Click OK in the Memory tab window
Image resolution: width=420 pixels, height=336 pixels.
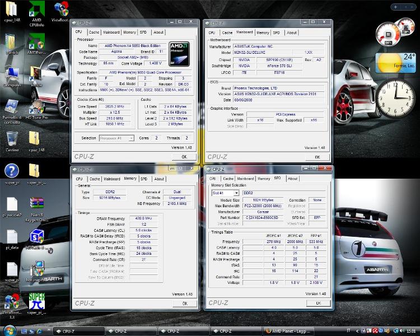click(x=185, y=304)
